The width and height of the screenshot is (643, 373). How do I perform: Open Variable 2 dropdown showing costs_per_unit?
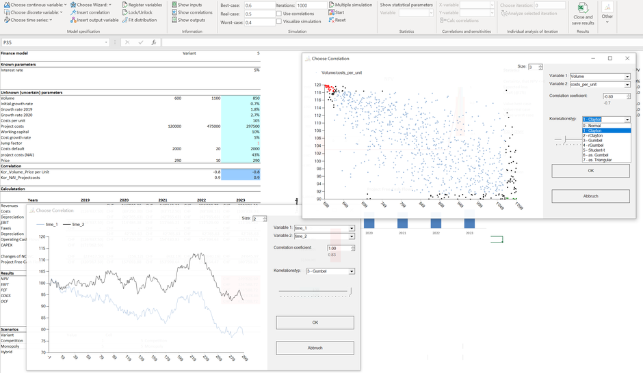click(x=627, y=84)
